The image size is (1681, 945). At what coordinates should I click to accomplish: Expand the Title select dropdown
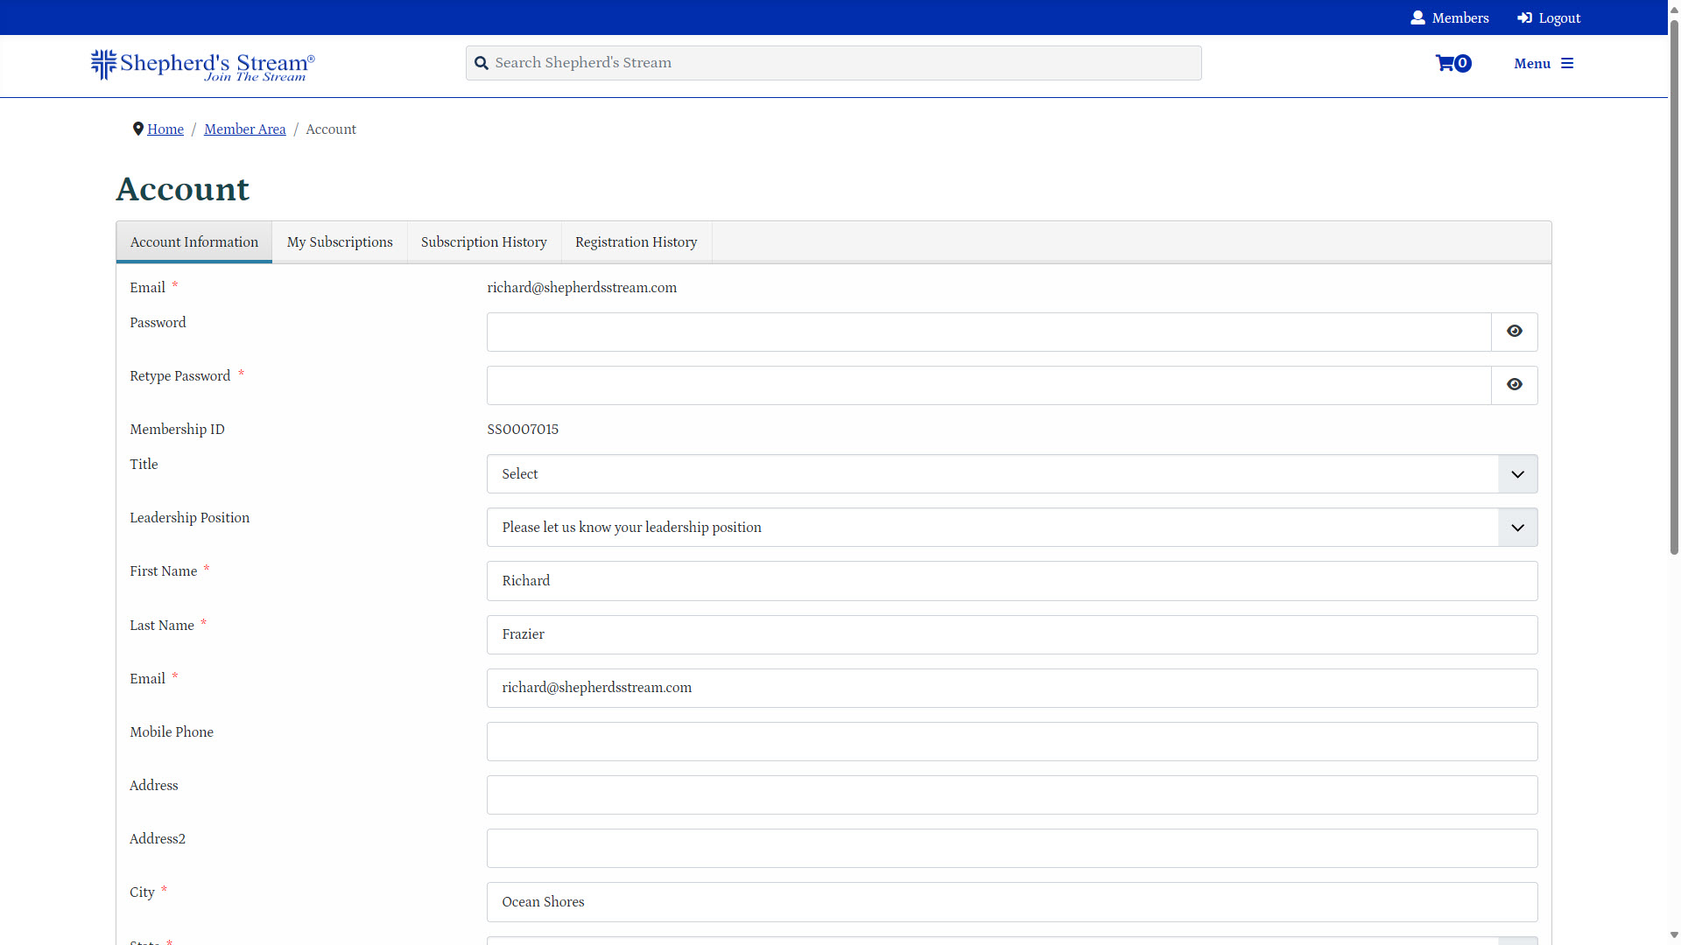[992, 474]
